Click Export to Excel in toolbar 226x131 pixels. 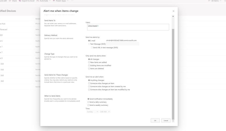[25, 1]
